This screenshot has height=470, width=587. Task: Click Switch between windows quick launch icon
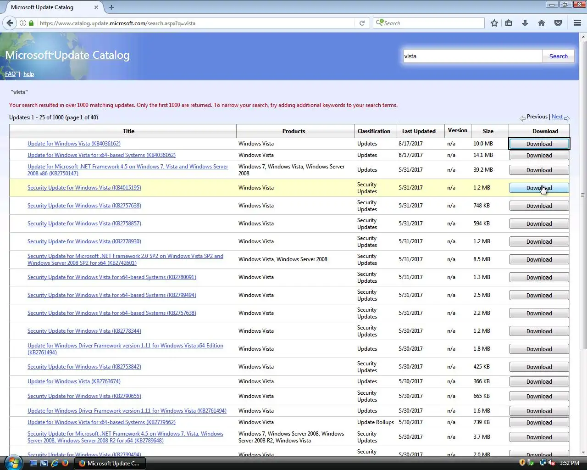tap(44, 463)
